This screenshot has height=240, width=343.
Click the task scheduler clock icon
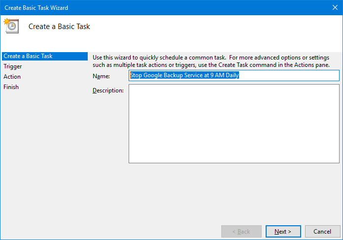click(11, 26)
